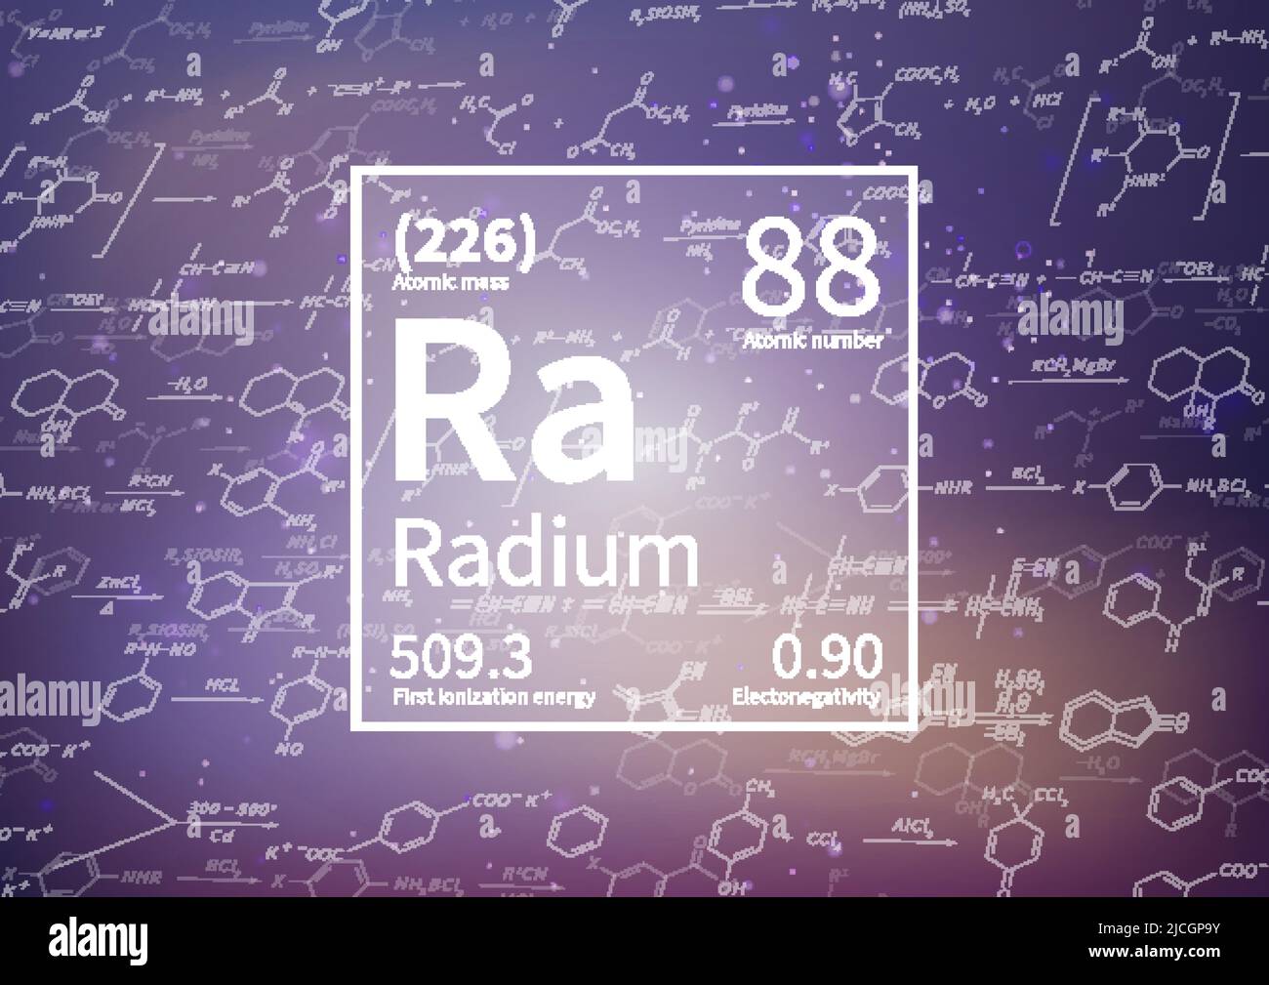Screen dimensions: 1269x985
Task: Click the 'Atomic number' label
Action: [814, 342]
